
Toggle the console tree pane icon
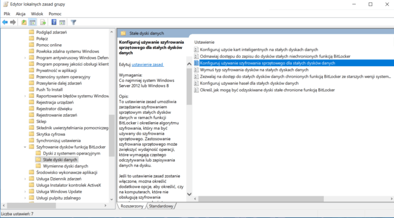coord(33,22)
